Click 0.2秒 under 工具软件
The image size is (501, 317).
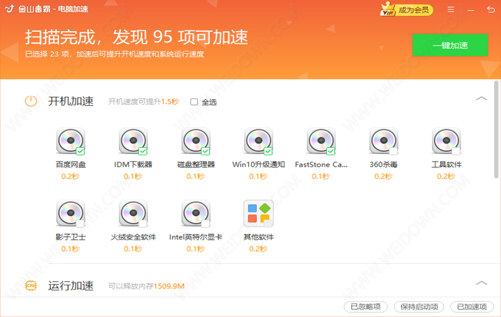[x=446, y=176]
